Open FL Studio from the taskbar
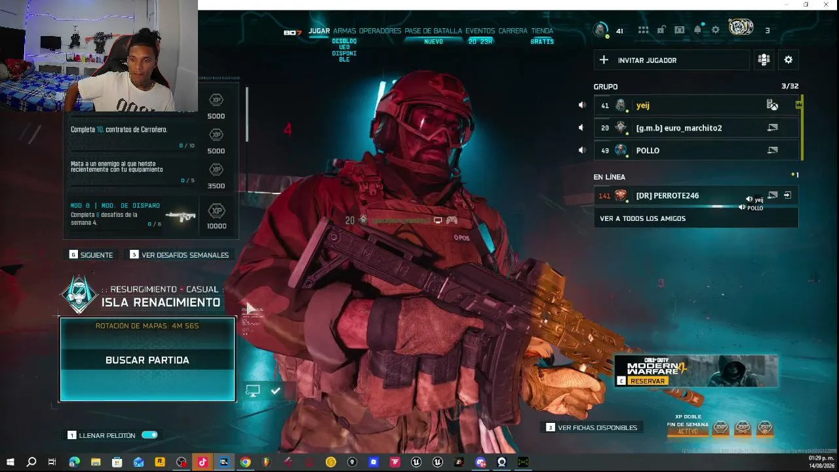Image resolution: width=839 pixels, height=472 pixels. [x=266, y=462]
